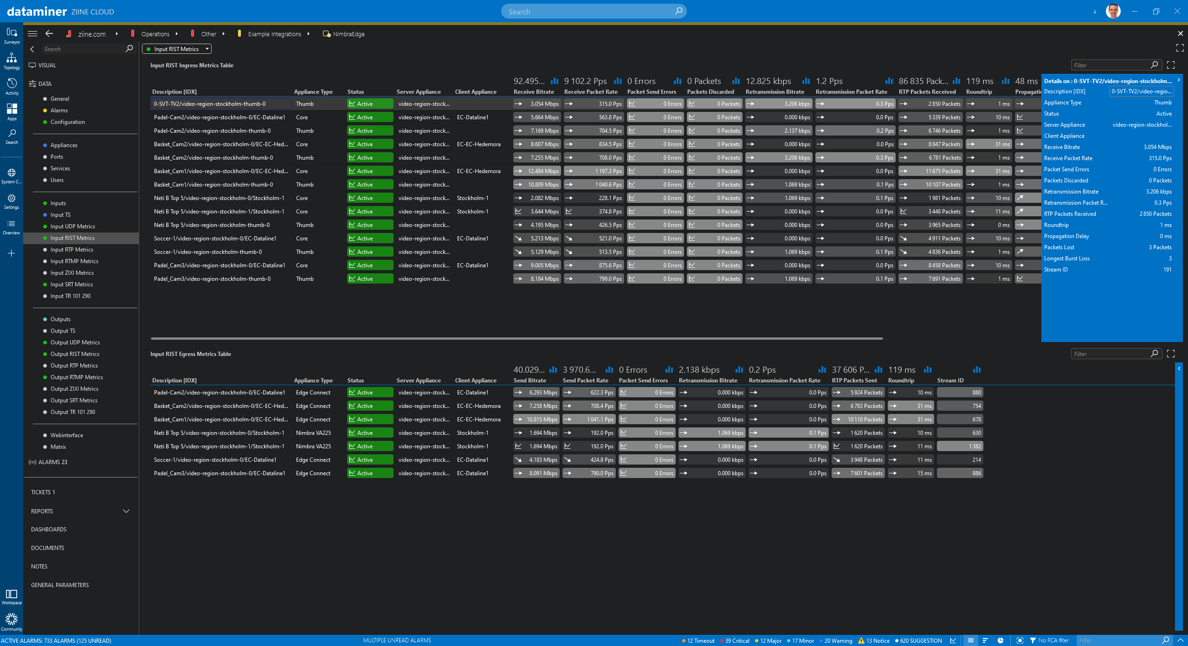Go back with the left arrow icon

(x=49, y=33)
